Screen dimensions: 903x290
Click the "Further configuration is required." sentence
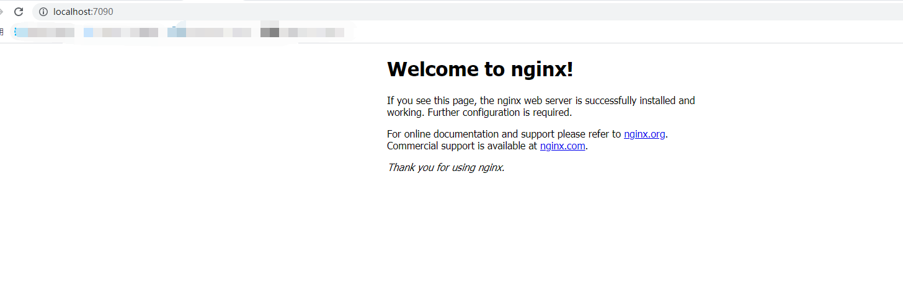pos(500,113)
